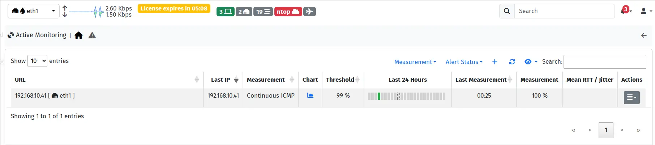Go to previous page with < button
This screenshot has height=145, width=655.
point(590,130)
